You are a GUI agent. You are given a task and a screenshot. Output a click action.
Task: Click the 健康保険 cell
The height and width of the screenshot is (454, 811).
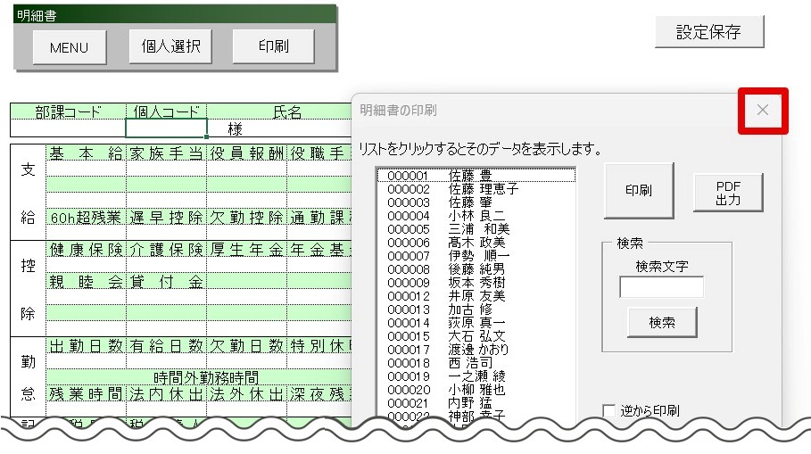[86, 250]
